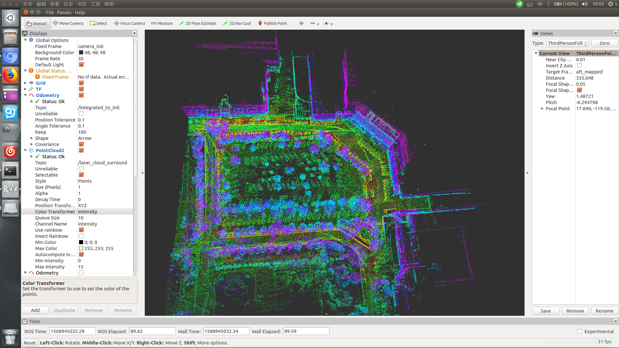Expand the Grid display item

point(25,83)
